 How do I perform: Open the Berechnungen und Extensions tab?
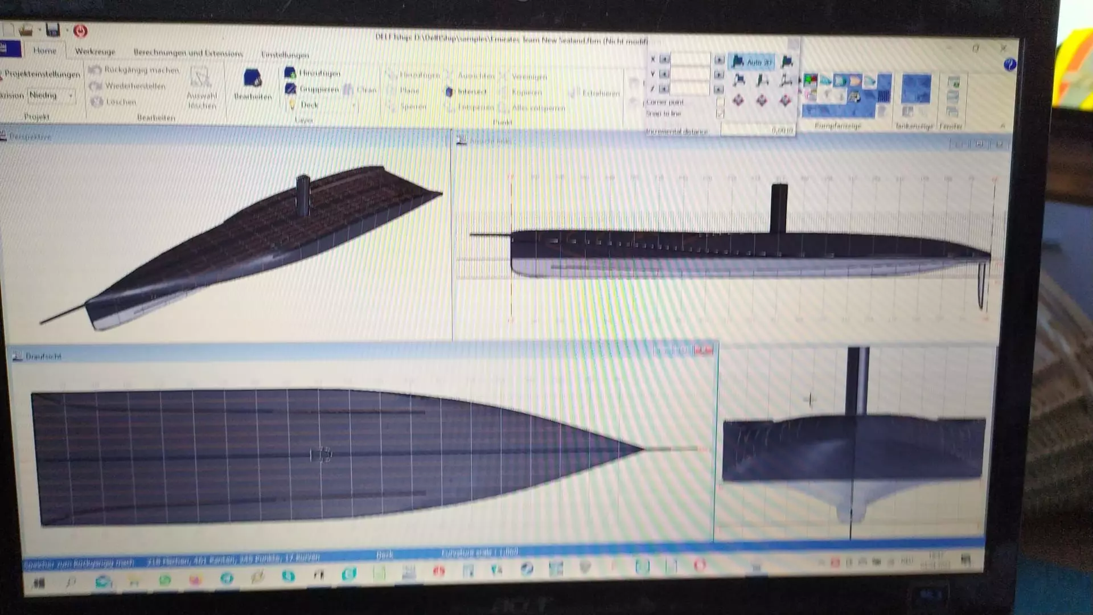(x=188, y=53)
